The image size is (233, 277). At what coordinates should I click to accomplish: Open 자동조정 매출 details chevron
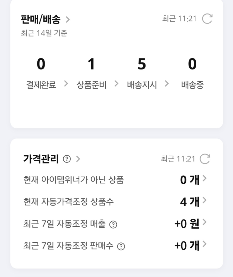(205, 222)
